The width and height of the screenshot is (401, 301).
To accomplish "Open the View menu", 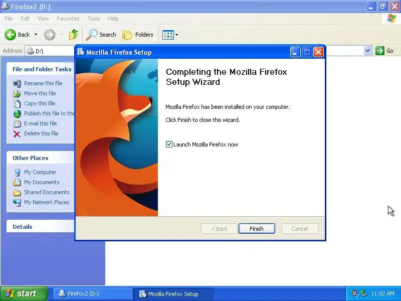I will 43,19.
